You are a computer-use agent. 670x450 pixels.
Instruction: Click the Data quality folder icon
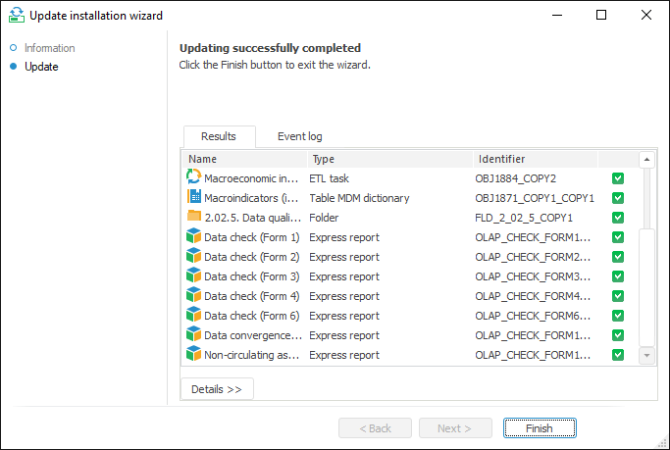pos(193,217)
